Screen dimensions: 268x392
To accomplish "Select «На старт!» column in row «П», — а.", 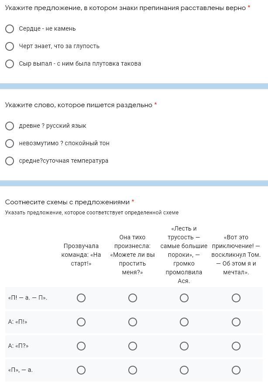I will (x=81, y=370).
